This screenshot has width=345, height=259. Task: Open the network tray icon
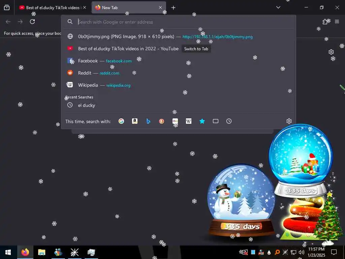(x=293, y=252)
